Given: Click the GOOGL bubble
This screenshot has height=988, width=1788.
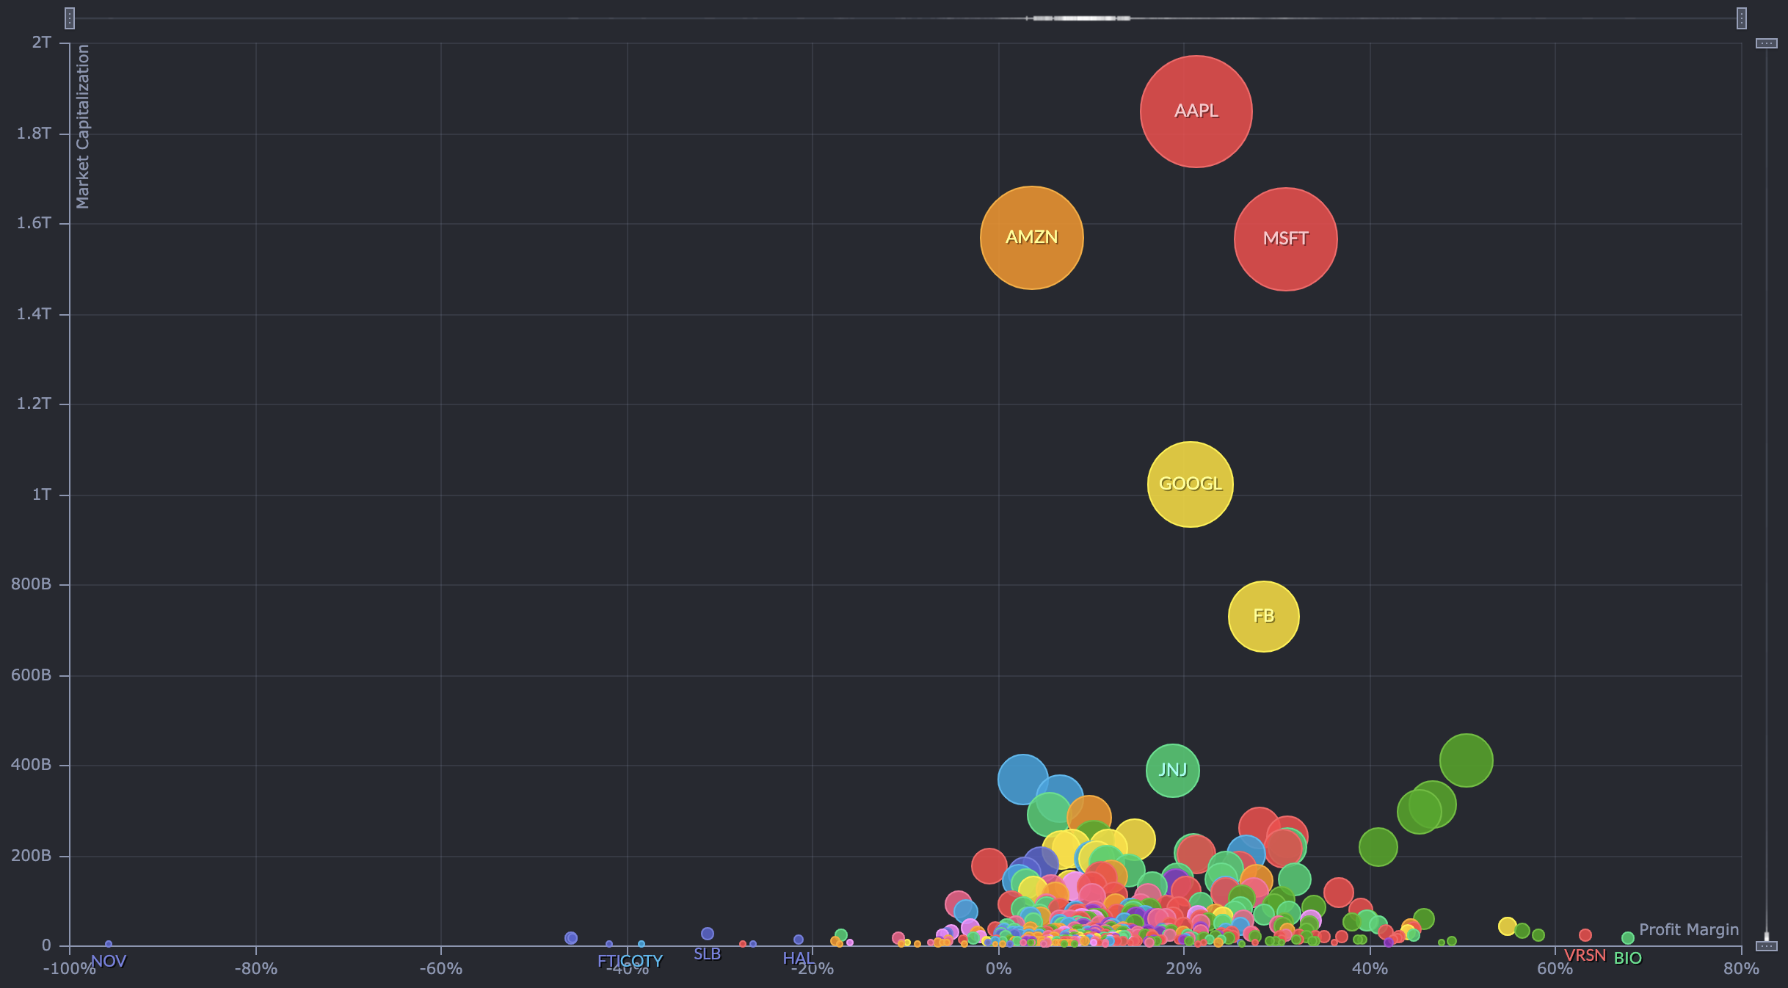Looking at the screenshot, I should coord(1190,484).
